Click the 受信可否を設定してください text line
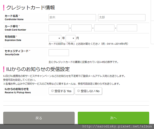Screen dimensions: 154x129 20,80
